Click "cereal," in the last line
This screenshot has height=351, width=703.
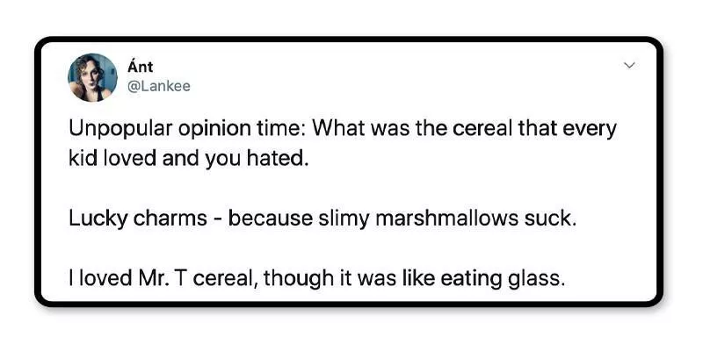pyautogui.click(x=226, y=279)
